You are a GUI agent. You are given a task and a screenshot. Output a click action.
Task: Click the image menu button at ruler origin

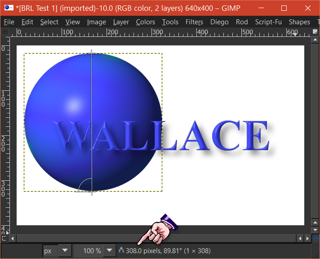(5, 31)
